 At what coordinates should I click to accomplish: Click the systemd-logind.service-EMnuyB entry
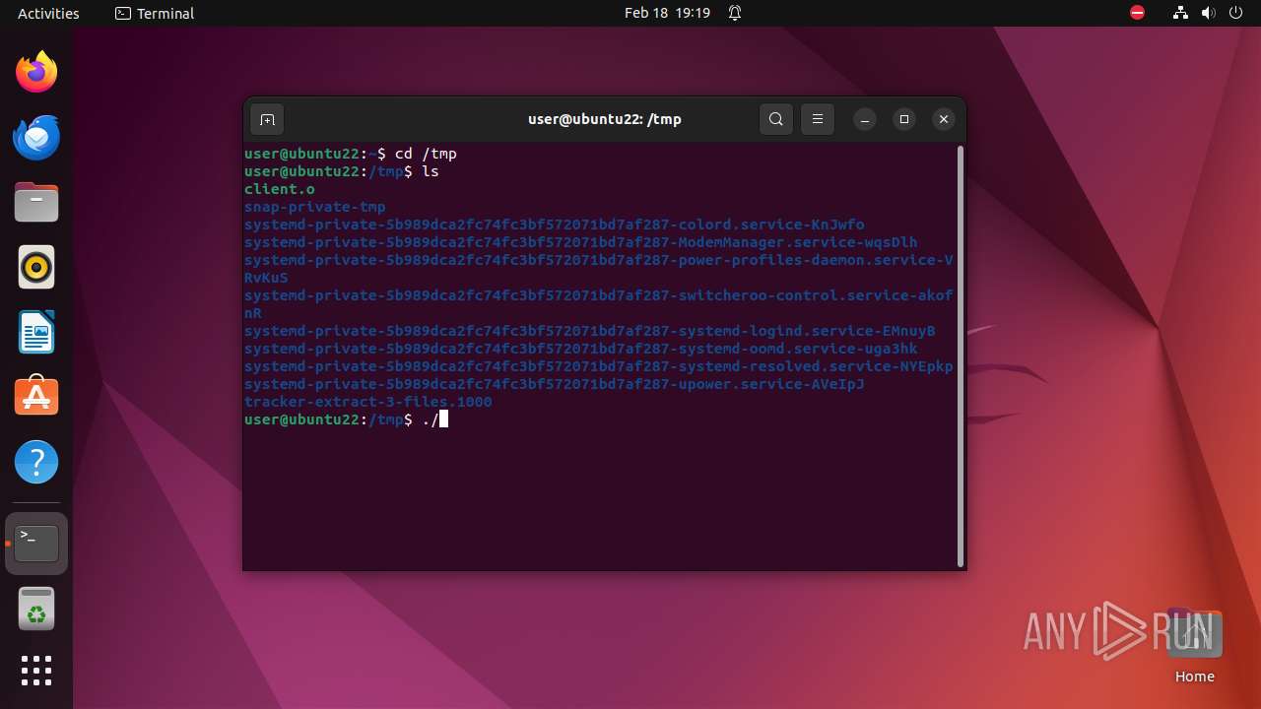coord(590,331)
